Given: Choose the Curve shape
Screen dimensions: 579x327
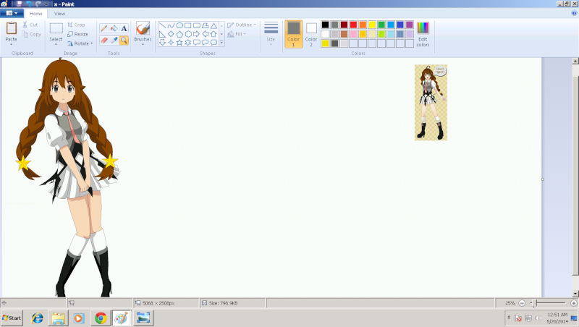Looking at the screenshot, I should 171,25.
